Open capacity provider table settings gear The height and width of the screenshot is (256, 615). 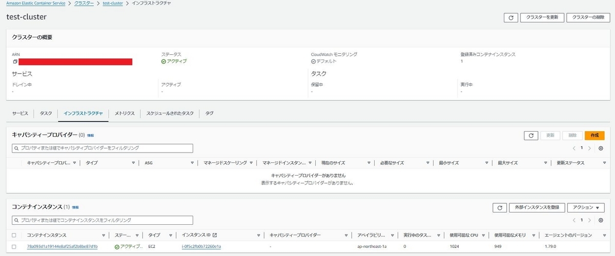coord(601,148)
